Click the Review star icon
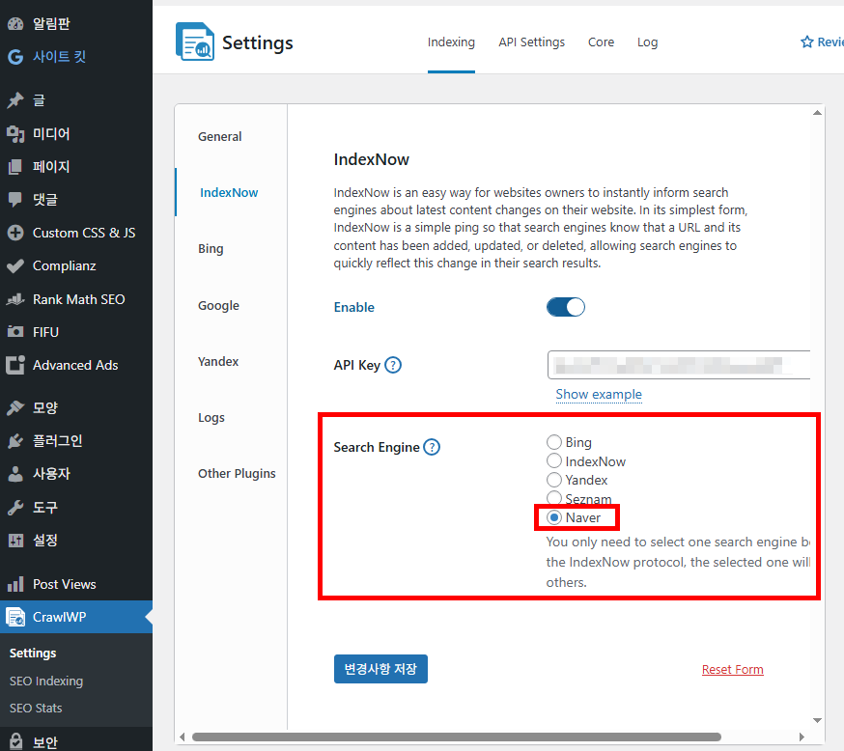This screenshot has width=844, height=751. click(807, 42)
